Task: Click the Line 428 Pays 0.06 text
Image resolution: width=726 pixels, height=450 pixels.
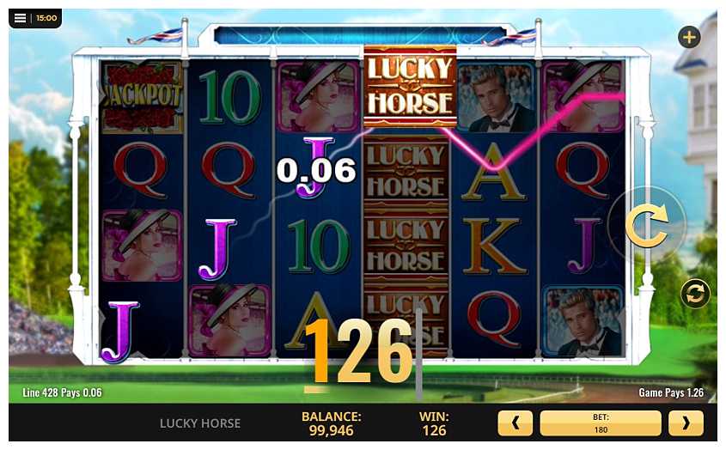Action: [x=62, y=392]
